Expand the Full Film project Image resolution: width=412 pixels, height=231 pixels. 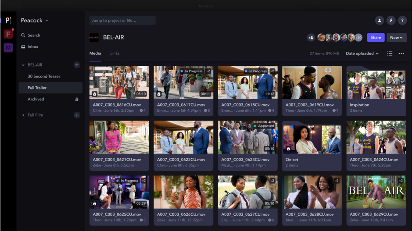tap(23, 115)
